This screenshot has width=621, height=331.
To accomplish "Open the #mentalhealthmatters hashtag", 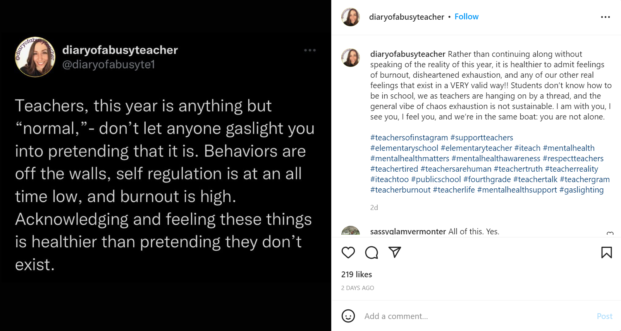I will pyautogui.click(x=409, y=159).
